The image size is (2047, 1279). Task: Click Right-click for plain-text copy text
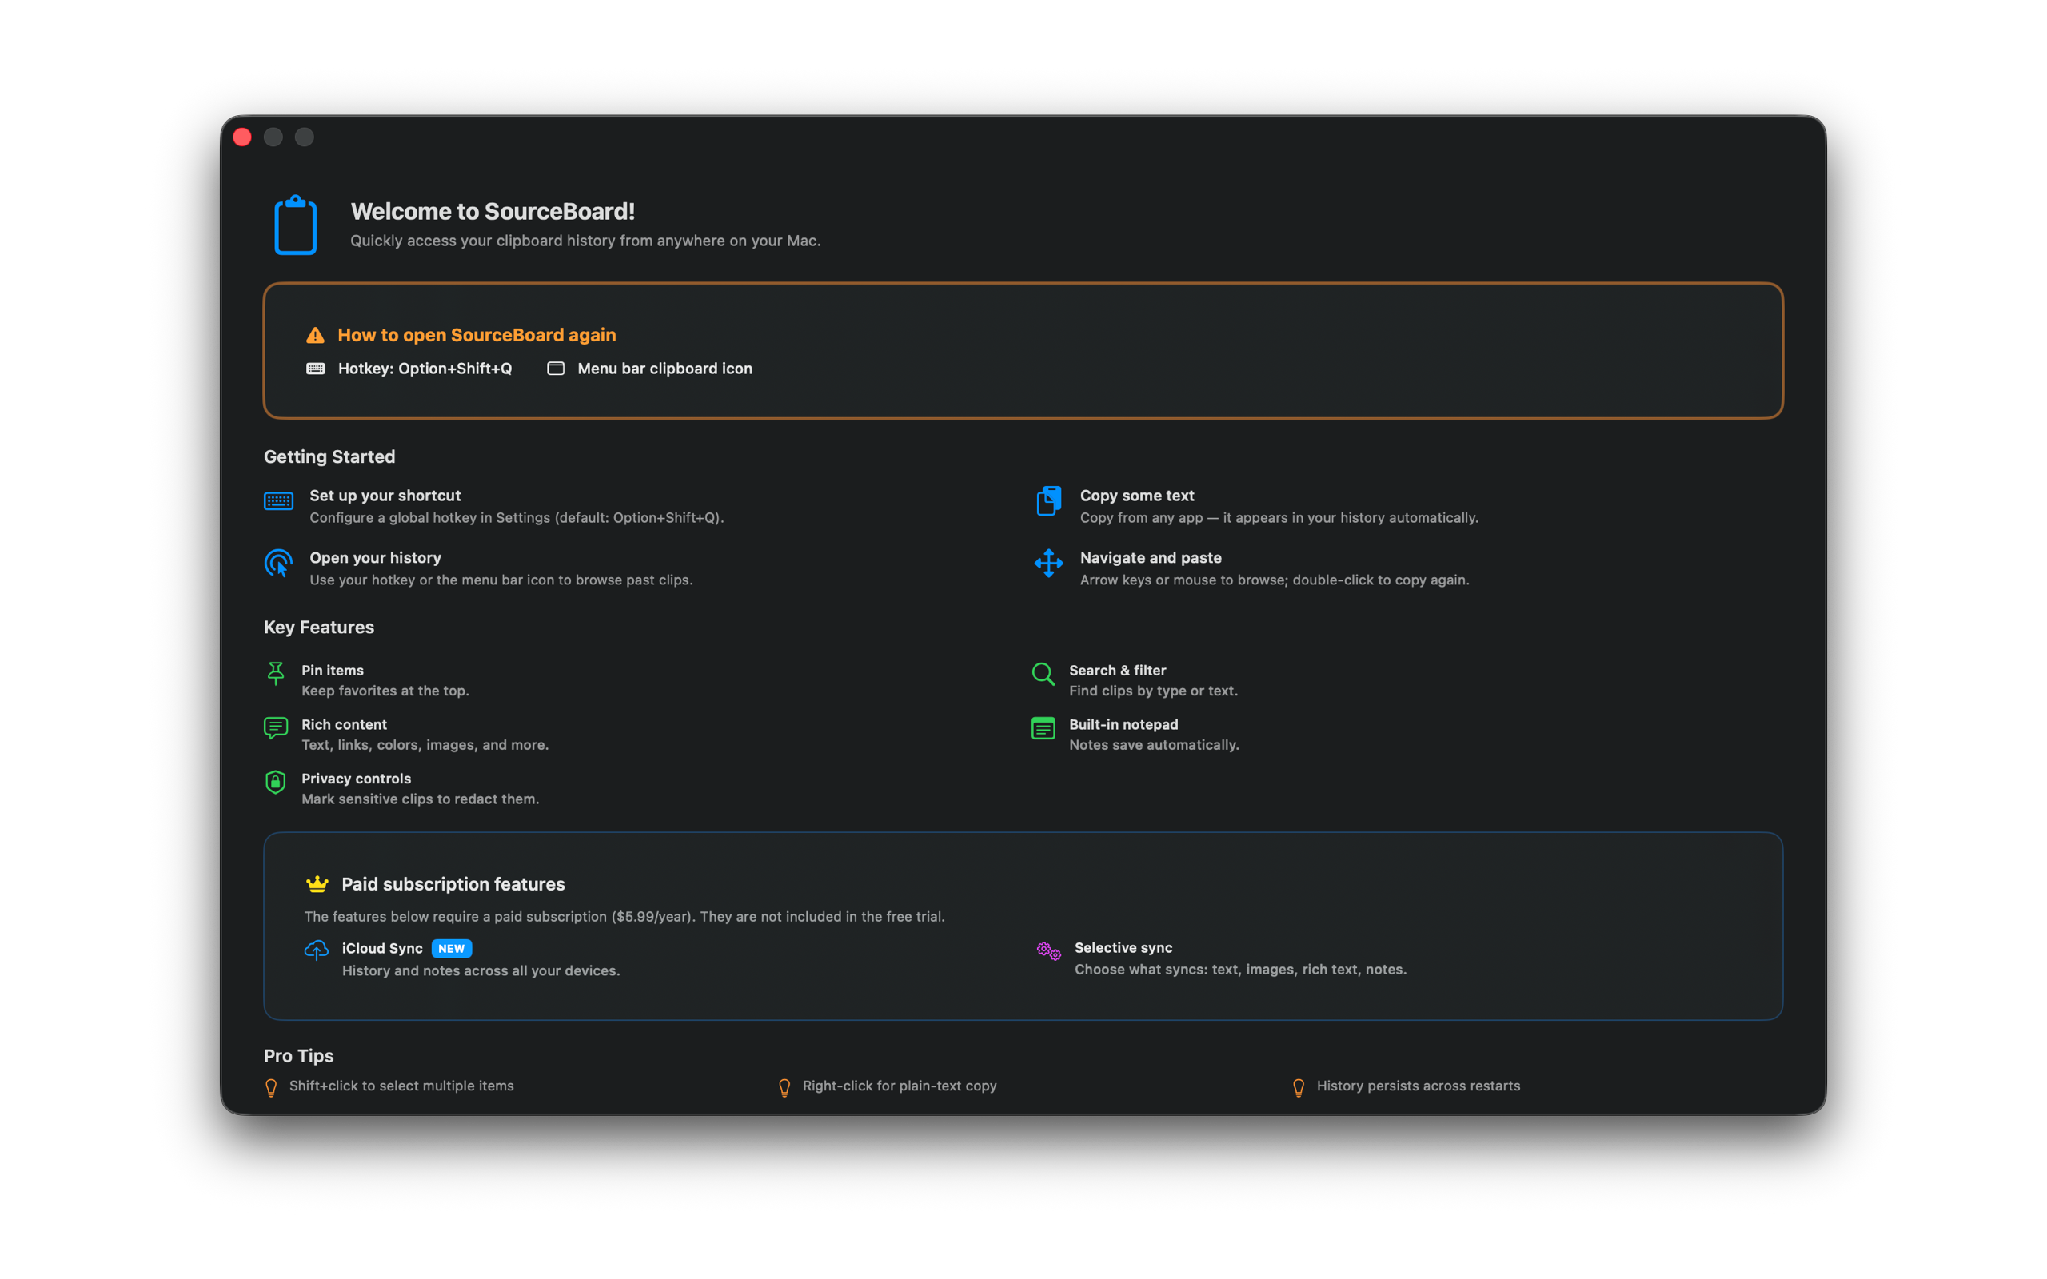click(900, 1086)
